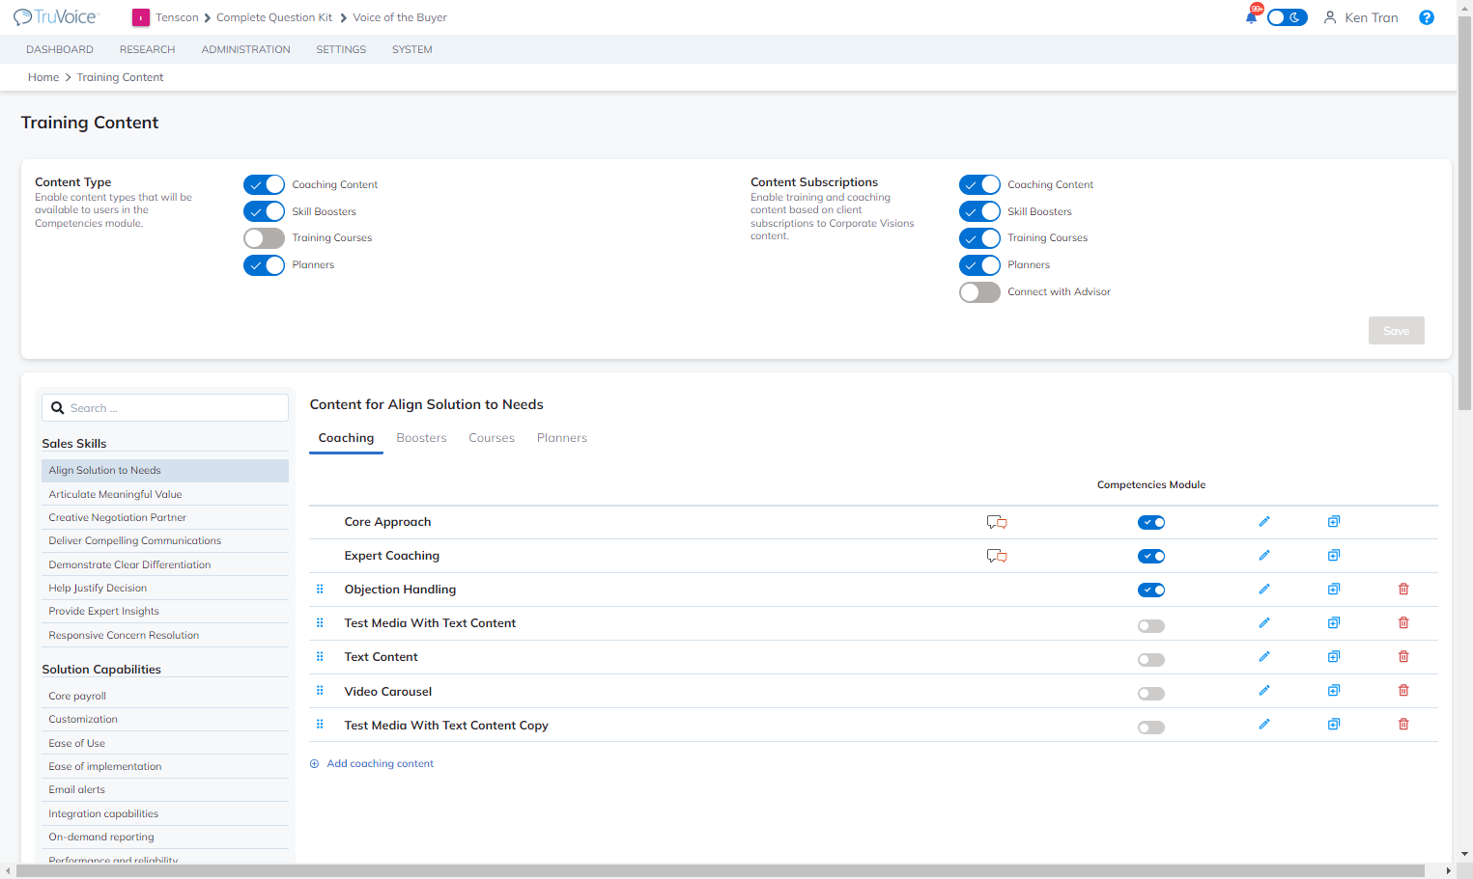Open Voice of the Buyer breadcrumb
The image size is (1473, 879).
(x=400, y=17)
